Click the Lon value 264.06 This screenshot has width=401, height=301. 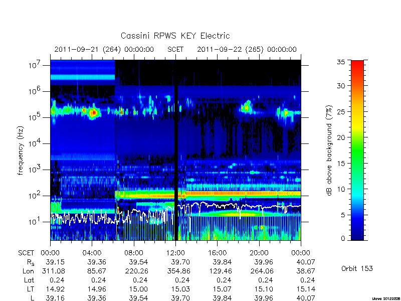[x=261, y=271]
